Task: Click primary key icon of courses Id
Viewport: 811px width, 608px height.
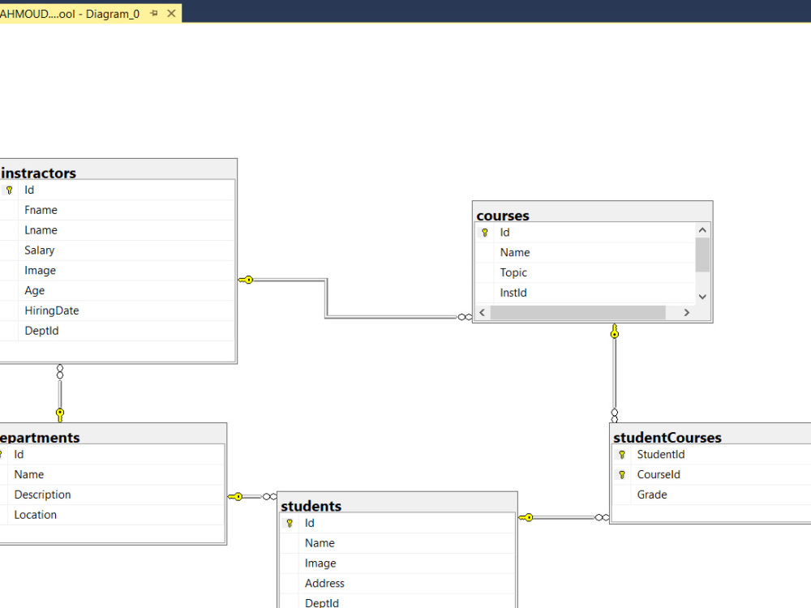Action: pyautogui.click(x=485, y=233)
